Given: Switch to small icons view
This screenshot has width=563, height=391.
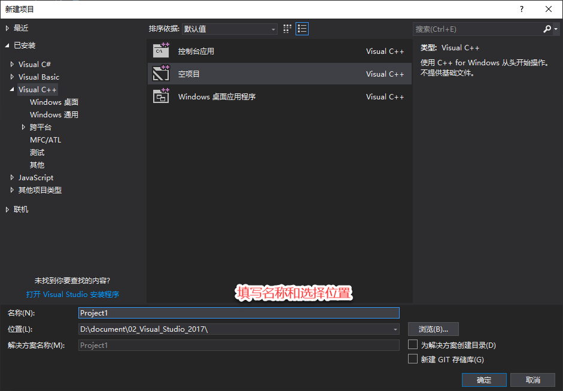Looking at the screenshot, I should pos(287,29).
